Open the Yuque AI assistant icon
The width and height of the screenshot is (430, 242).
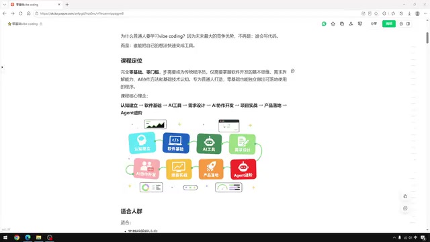tap(324, 24)
